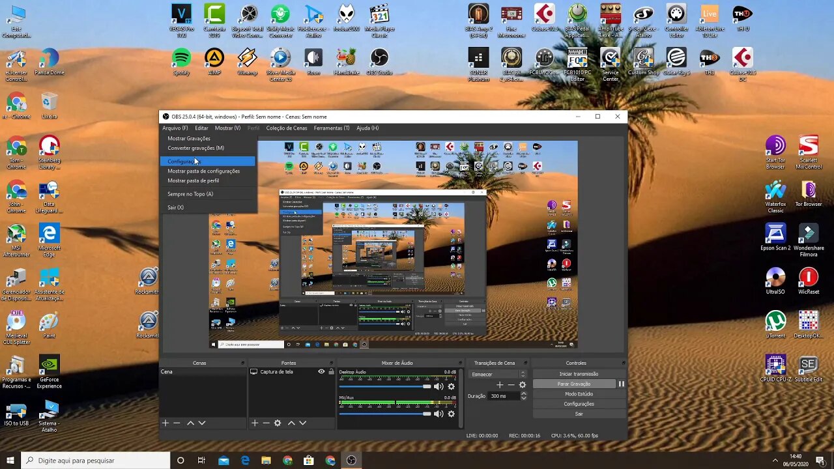Open the Spotify desktop icon

pyautogui.click(x=181, y=62)
